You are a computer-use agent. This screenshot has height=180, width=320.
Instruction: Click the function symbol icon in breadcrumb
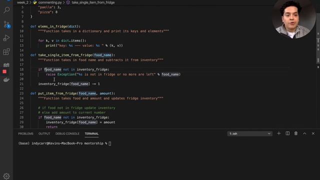tap(68, 2)
